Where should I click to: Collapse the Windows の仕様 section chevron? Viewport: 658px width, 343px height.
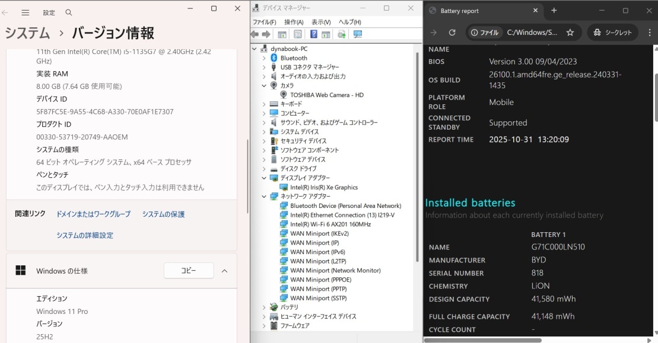224,271
